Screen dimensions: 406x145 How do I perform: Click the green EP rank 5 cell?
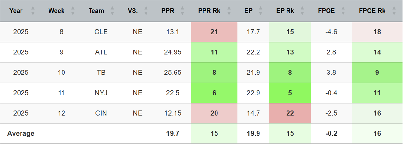[x=289, y=93]
